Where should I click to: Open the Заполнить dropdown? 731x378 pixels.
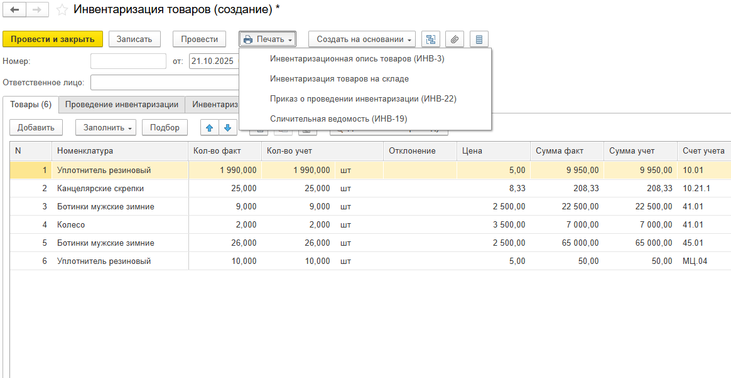click(106, 127)
